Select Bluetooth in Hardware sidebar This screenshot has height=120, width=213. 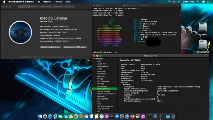101,71
